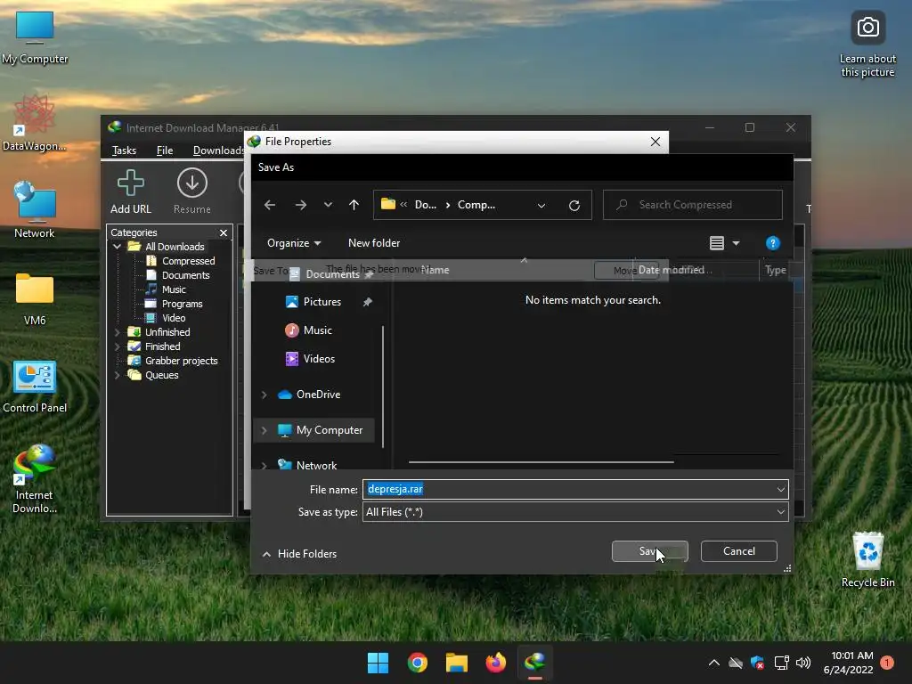This screenshot has width=912, height=684.
Task: Open the view options dropdown arrow
Action: pyautogui.click(x=736, y=243)
